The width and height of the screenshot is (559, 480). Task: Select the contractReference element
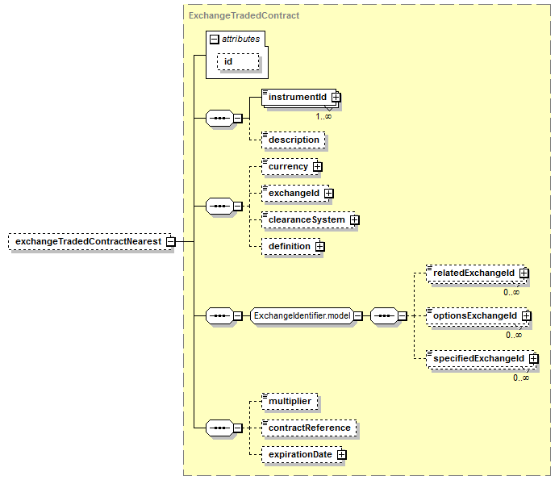(x=310, y=428)
